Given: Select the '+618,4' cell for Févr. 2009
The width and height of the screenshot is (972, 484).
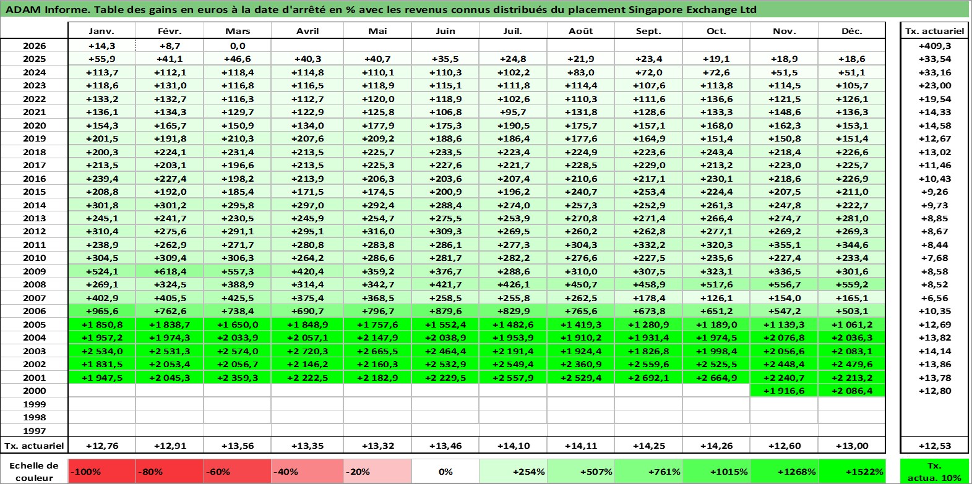Looking at the screenshot, I should [170, 271].
